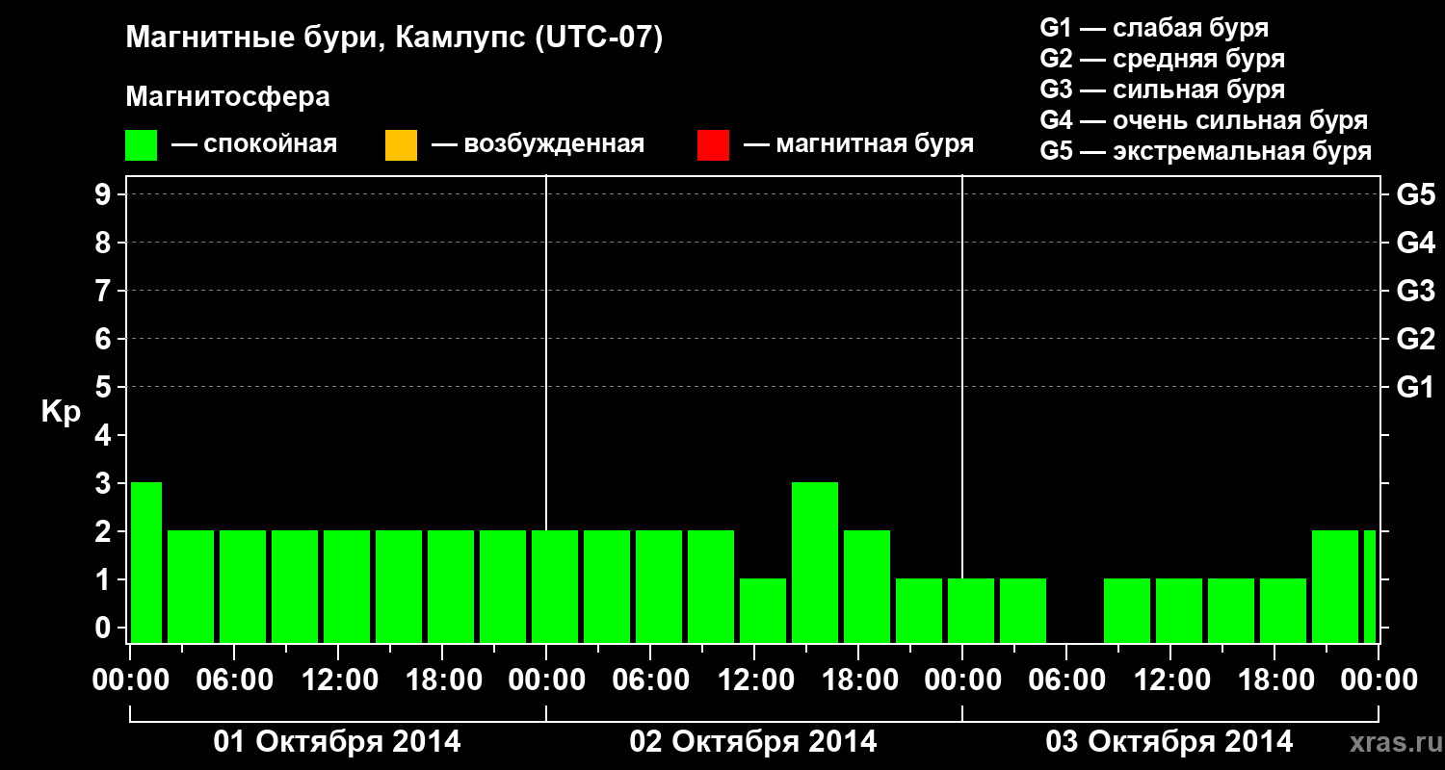This screenshot has height=770, width=1445.
Task: Click '12:00' time label above '03 Октября 2014'
Action: 1170,680
